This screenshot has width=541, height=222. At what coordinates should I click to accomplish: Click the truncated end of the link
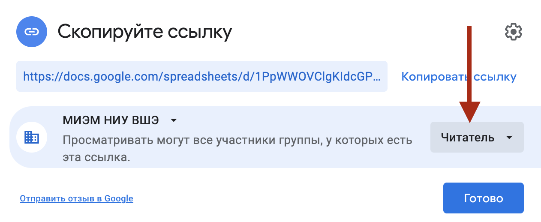[370, 77]
